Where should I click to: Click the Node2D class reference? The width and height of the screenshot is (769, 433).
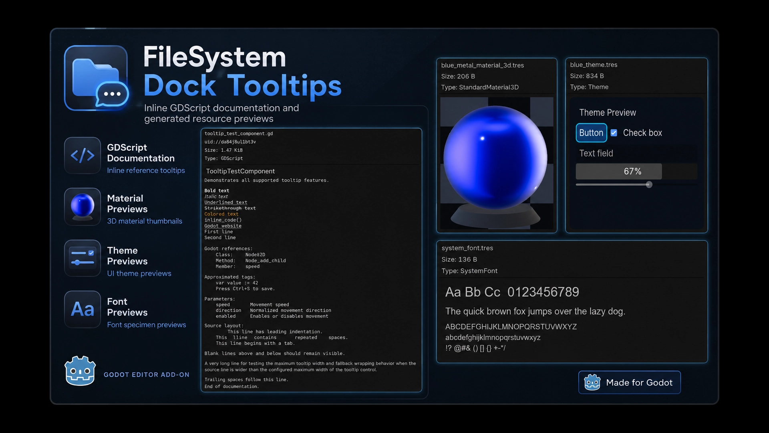[255, 255]
